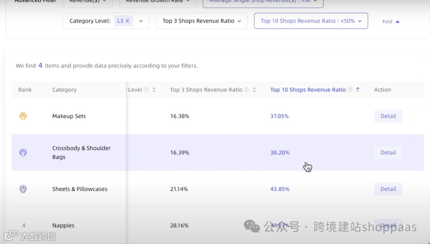The width and height of the screenshot is (430, 244).
Task: Toggle sort arrows on the Level column
Action: (154, 90)
